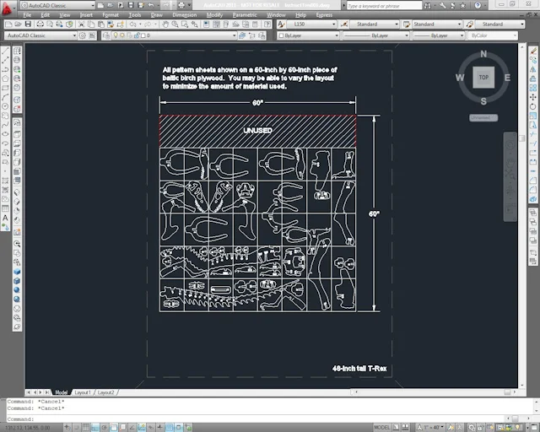Toggle Ortho Mode in status bar
540x432 pixels.
pyautogui.click(x=95, y=428)
